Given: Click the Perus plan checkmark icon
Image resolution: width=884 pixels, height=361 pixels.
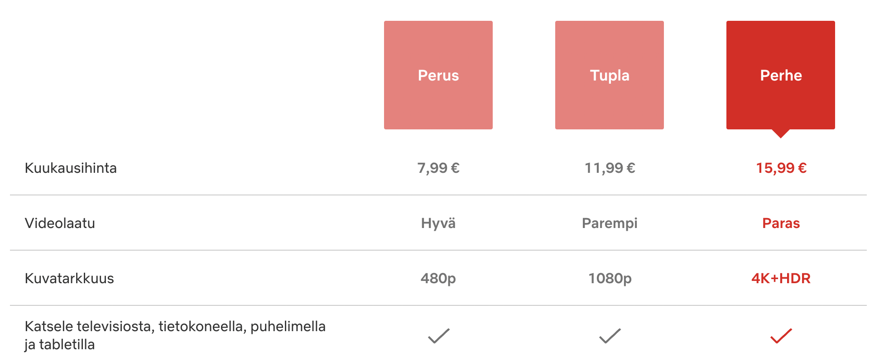Looking at the screenshot, I should click(438, 336).
